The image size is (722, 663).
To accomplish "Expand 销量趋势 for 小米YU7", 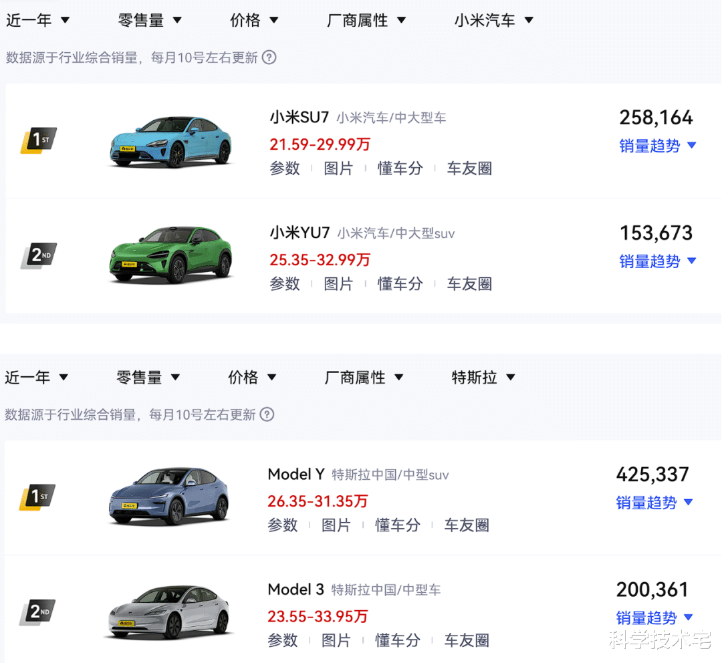I will point(658,261).
